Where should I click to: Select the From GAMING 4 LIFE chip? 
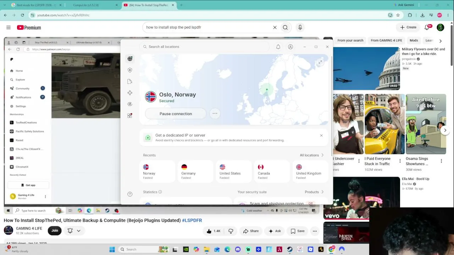(x=387, y=40)
